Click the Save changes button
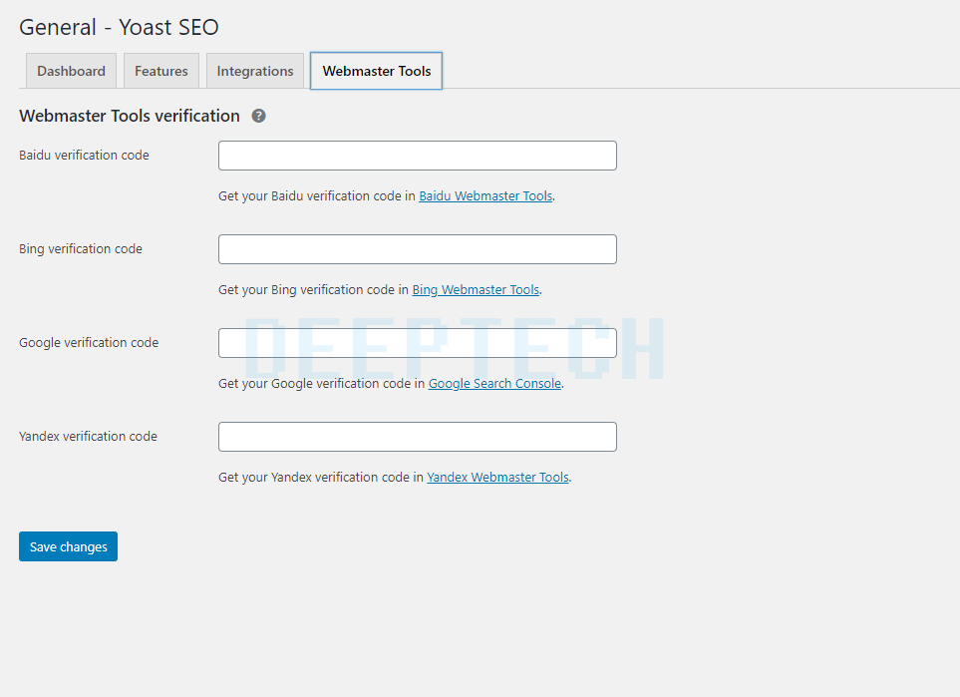 pos(68,546)
